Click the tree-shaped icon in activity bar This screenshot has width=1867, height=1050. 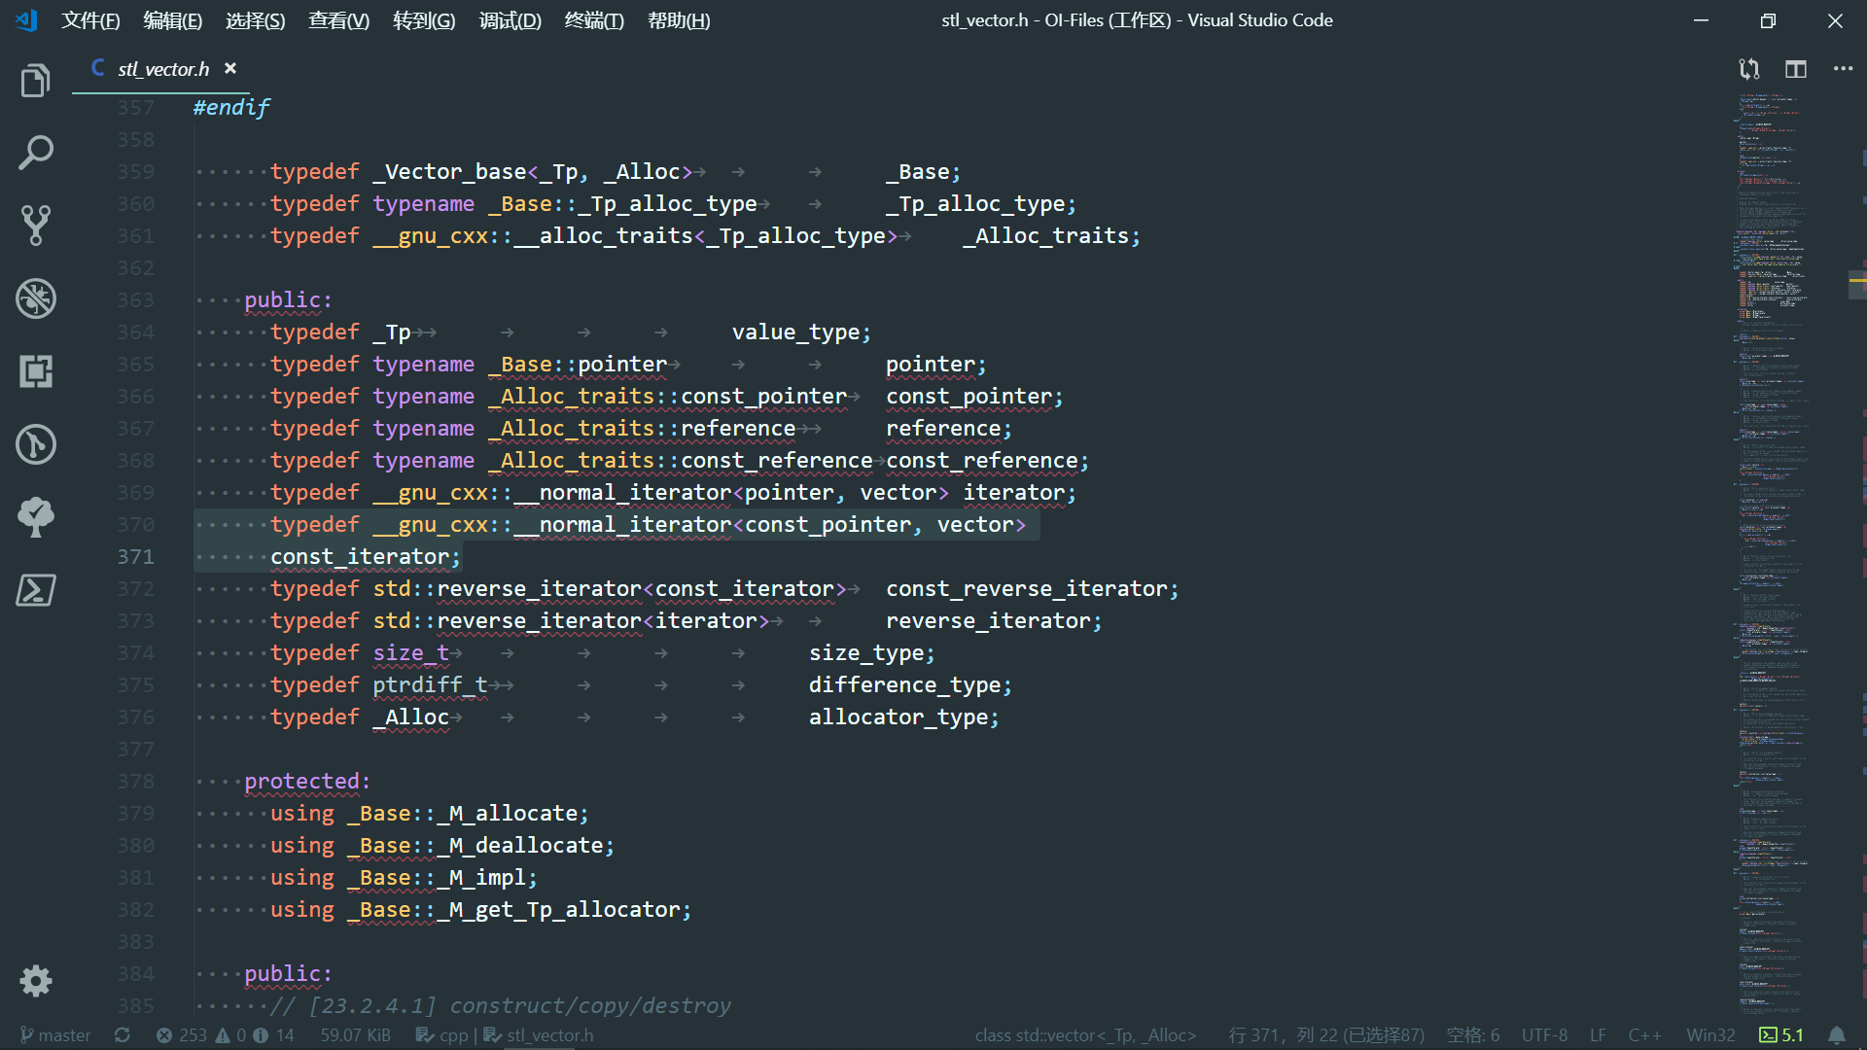click(35, 516)
